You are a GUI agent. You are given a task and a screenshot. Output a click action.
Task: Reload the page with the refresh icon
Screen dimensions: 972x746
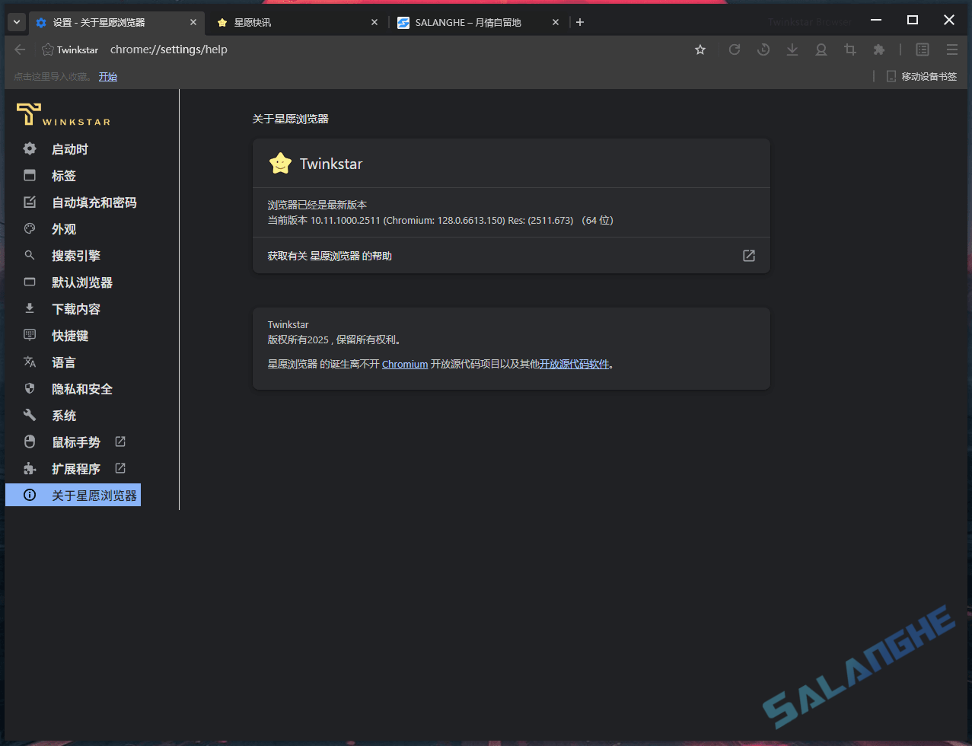pyautogui.click(x=734, y=49)
